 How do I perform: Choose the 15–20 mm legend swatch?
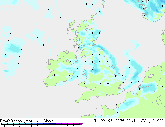(40, 124)
